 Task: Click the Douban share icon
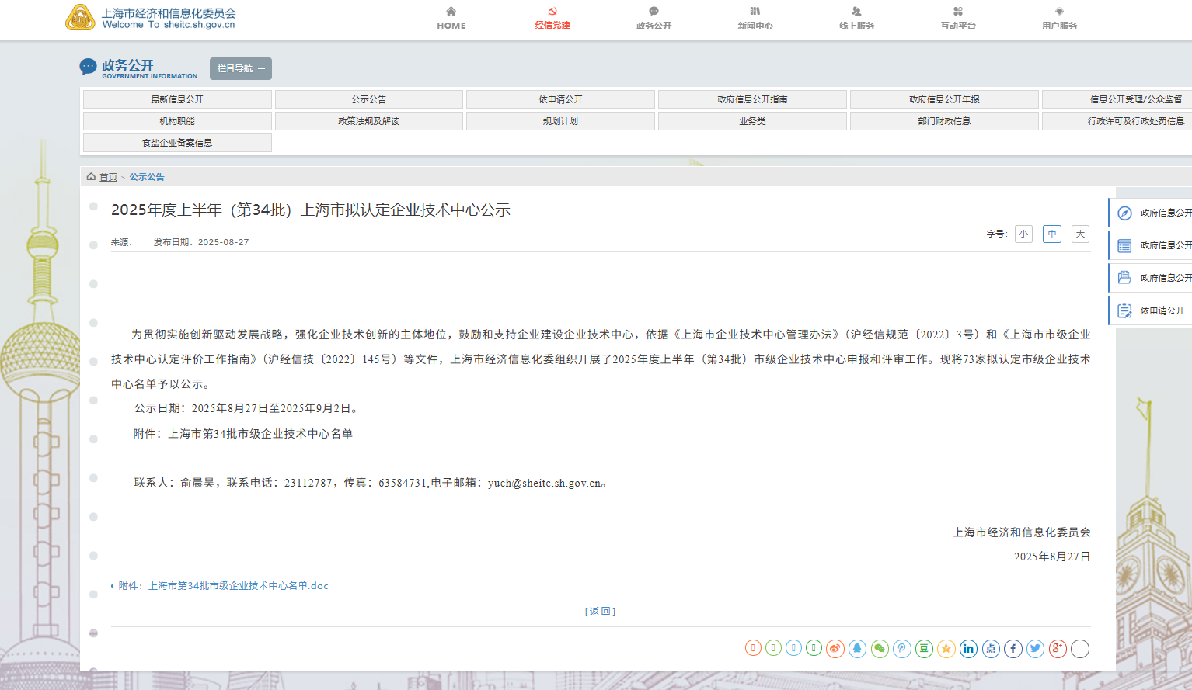coord(924,649)
